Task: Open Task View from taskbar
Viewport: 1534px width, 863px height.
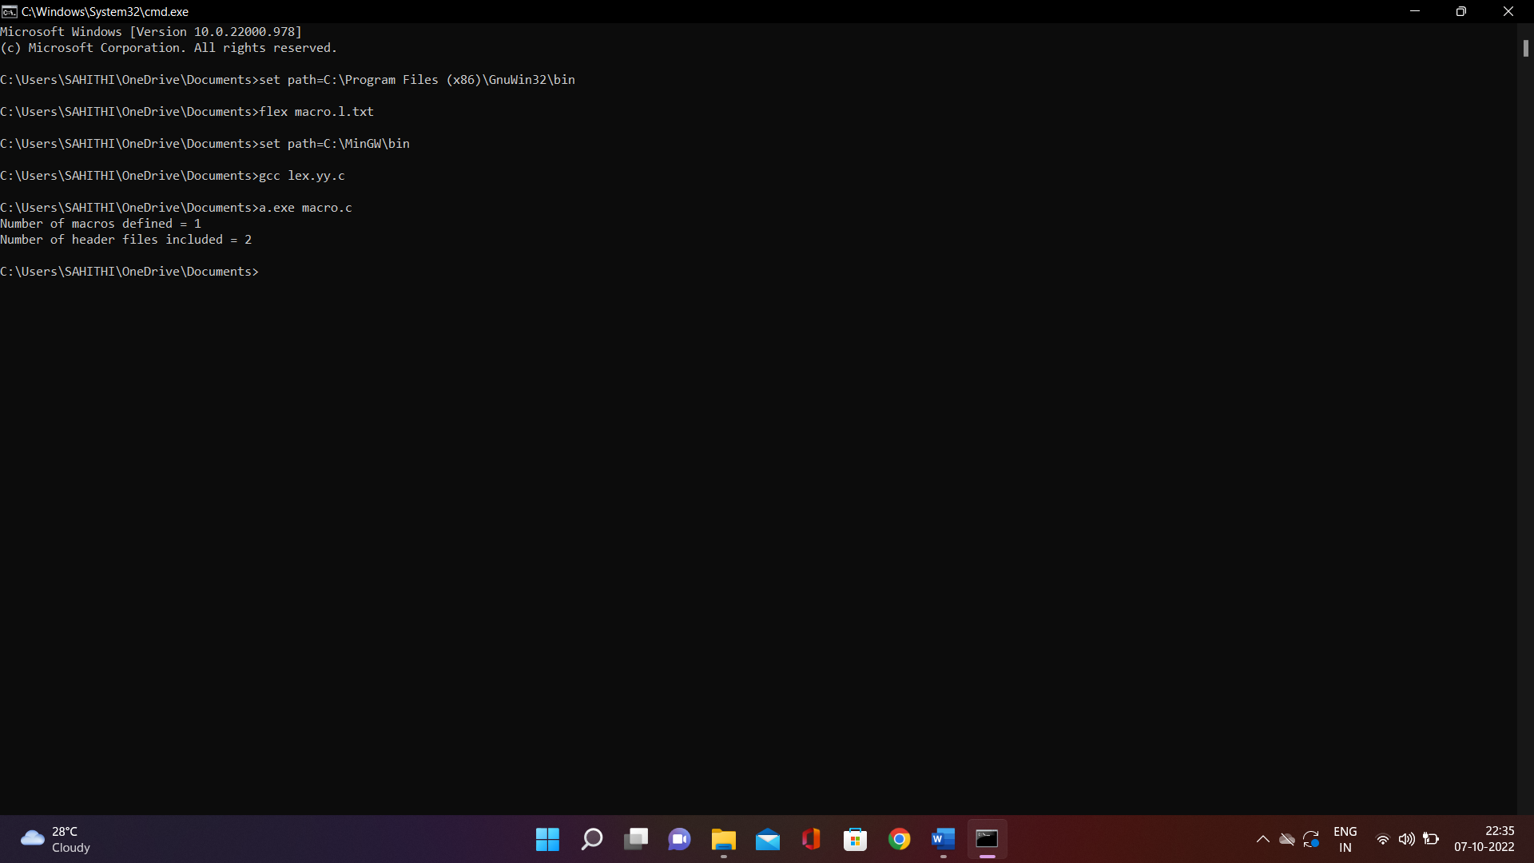Action: pos(636,839)
